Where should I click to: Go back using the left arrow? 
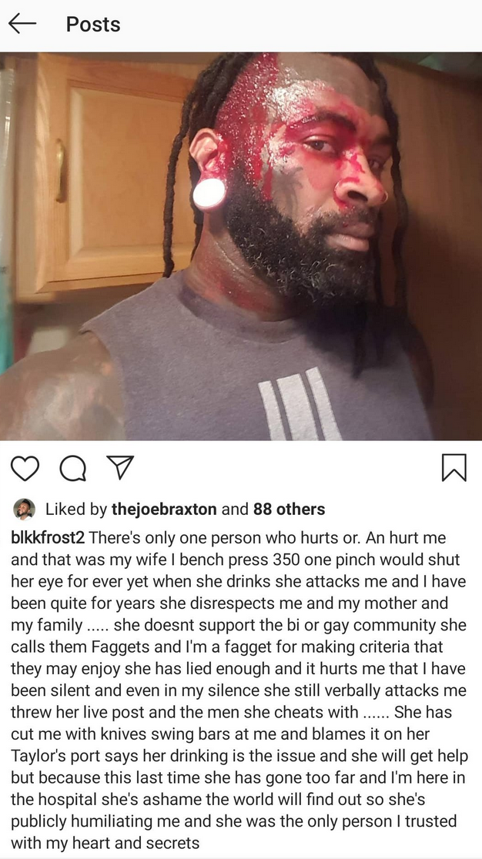pyautogui.click(x=22, y=24)
